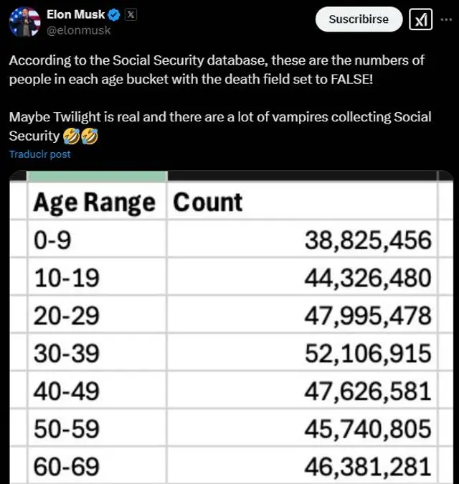
Task: Select the 38,825,456 count cell
Action: coord(368,241)
